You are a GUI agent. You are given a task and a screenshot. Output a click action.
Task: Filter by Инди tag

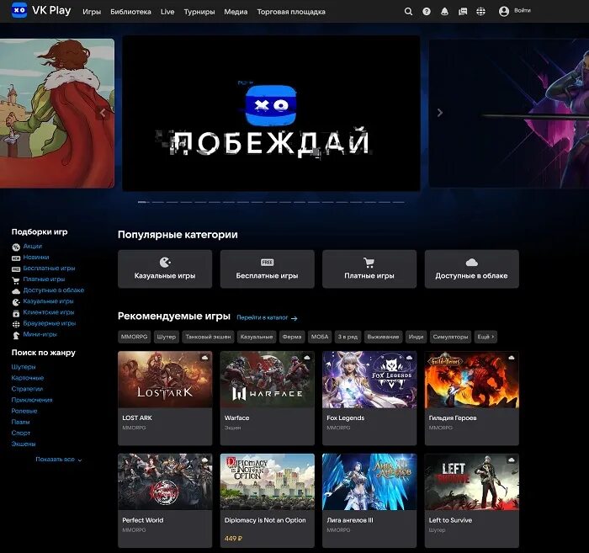(416, 337)
